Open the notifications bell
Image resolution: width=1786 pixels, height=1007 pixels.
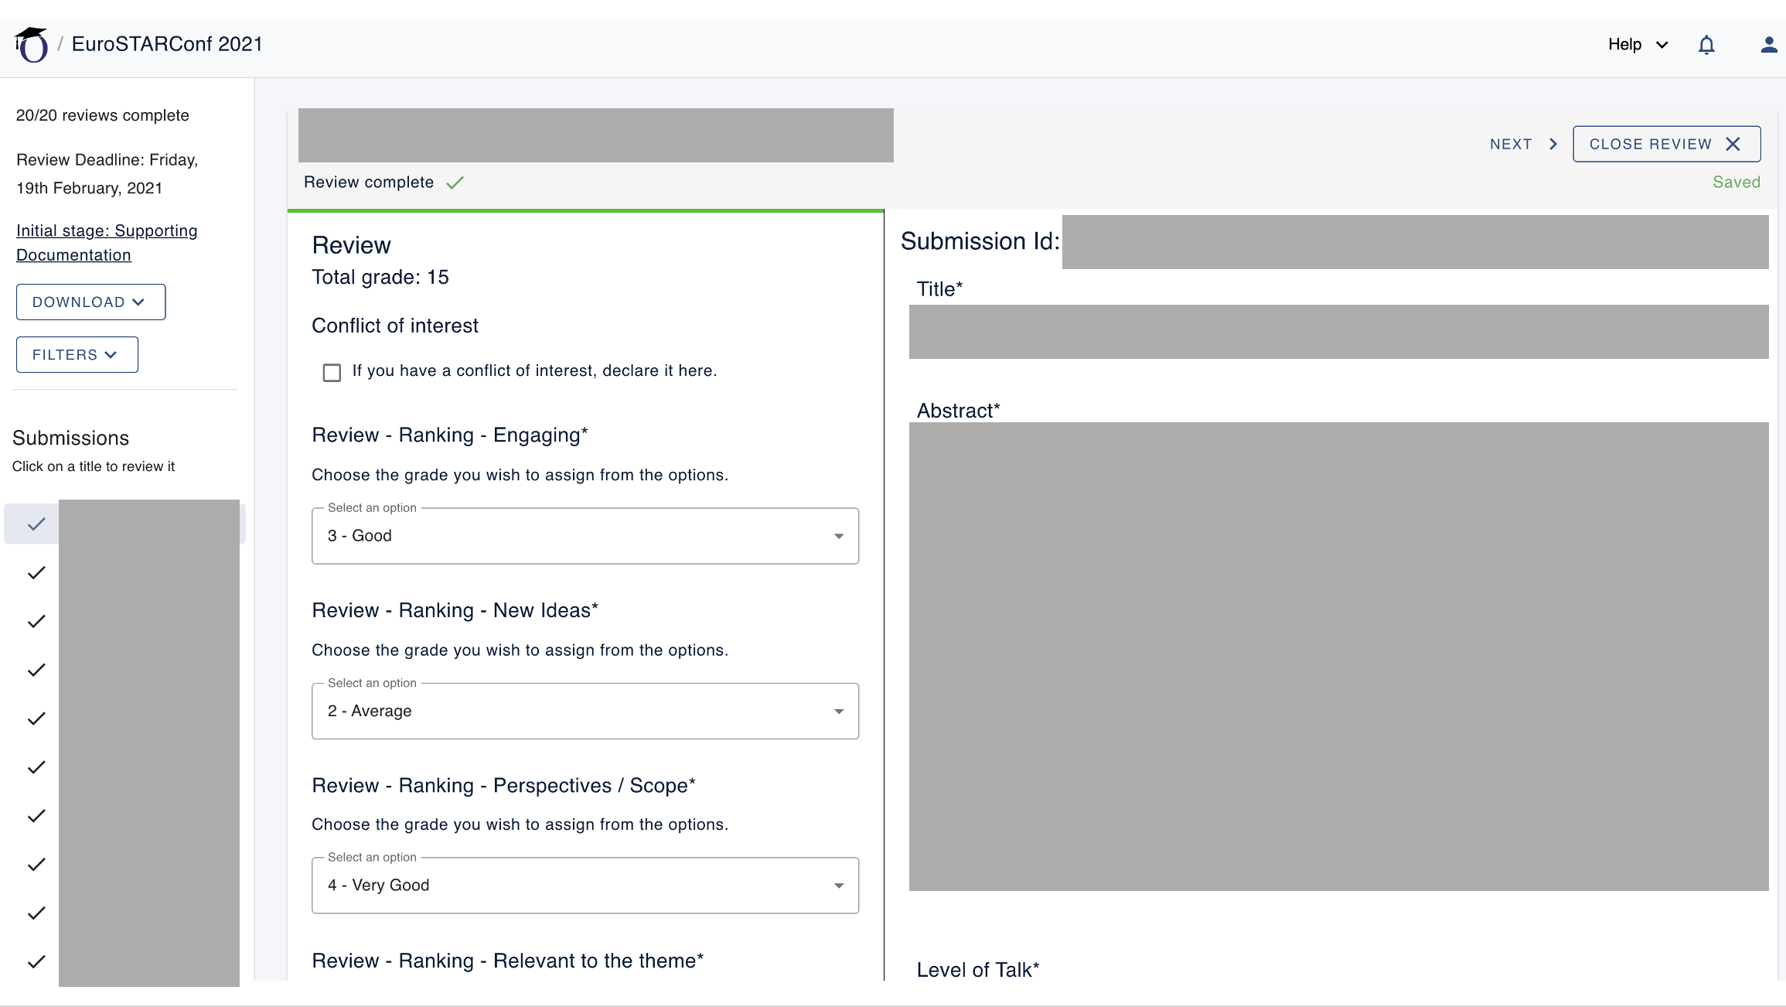[1706, 45]
